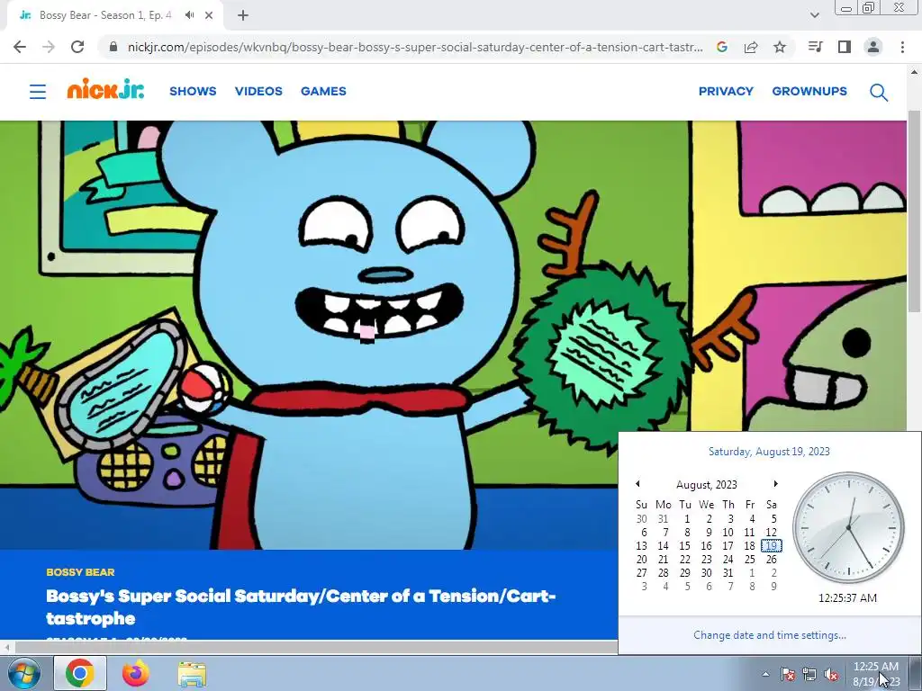922x691 pixels.
Task: Open the Action Center flag icon
Action: click(787, 674)
